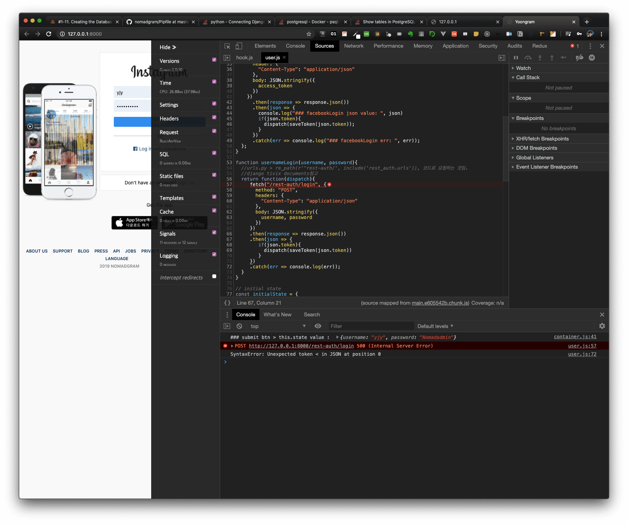Open console settings gear icon
The width and height of the screenshot is (628, 524).
pos(602,326)
